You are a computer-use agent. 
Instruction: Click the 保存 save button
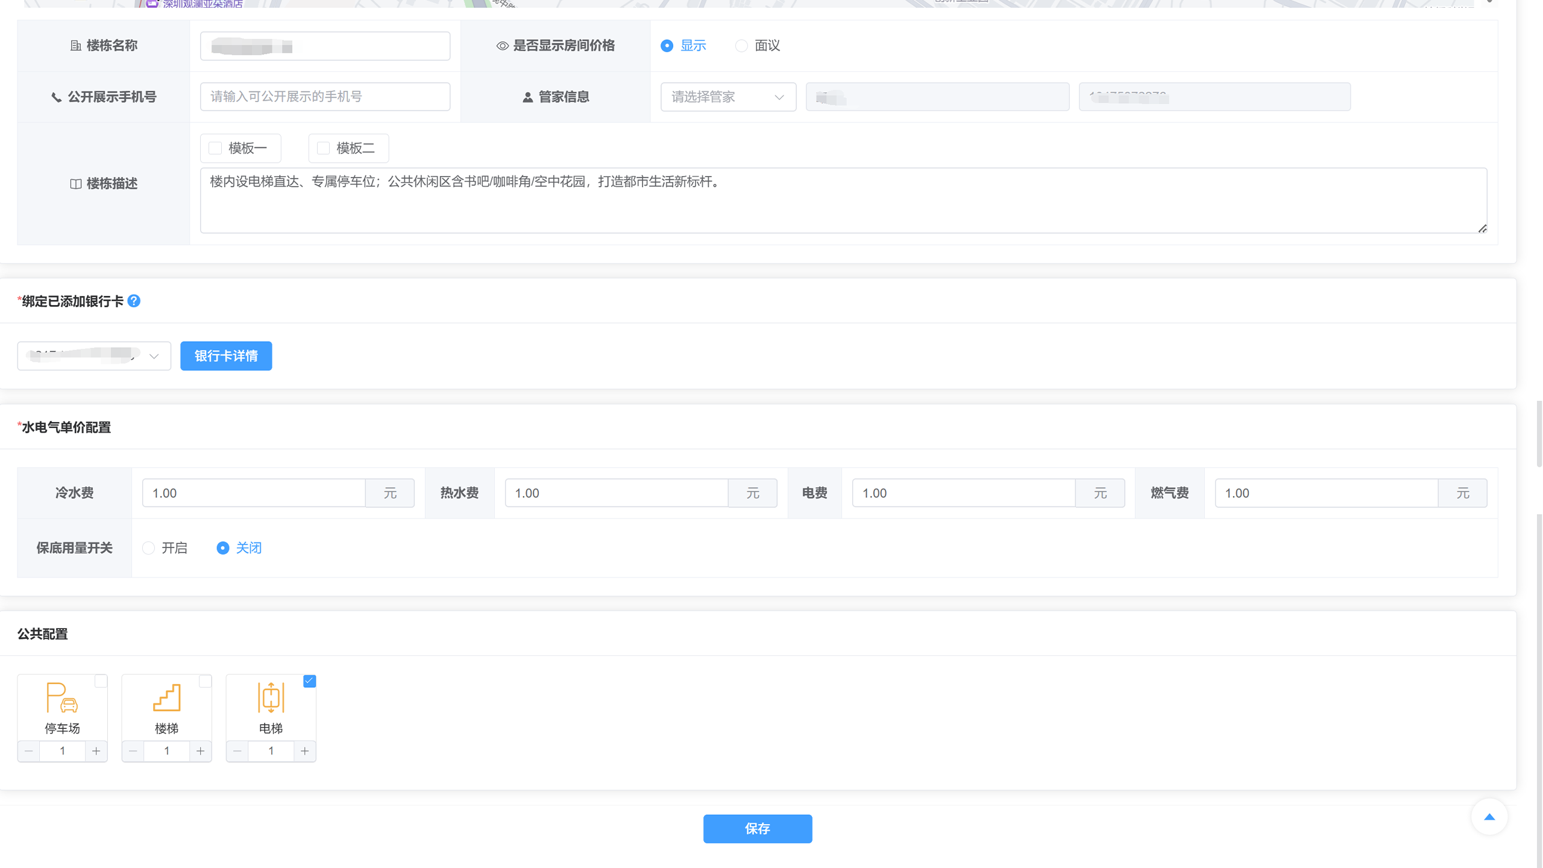tap(757, 829)
